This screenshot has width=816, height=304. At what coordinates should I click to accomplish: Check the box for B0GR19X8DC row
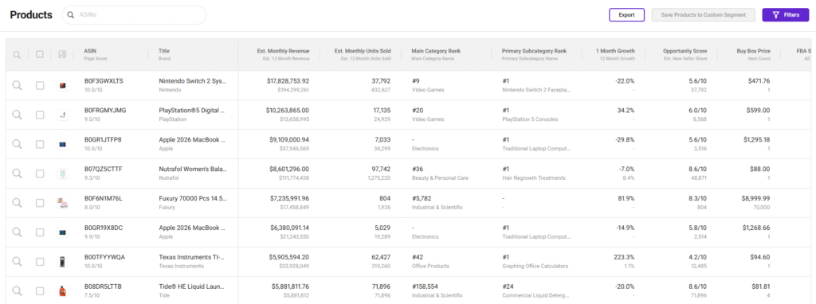click(40, 232)
